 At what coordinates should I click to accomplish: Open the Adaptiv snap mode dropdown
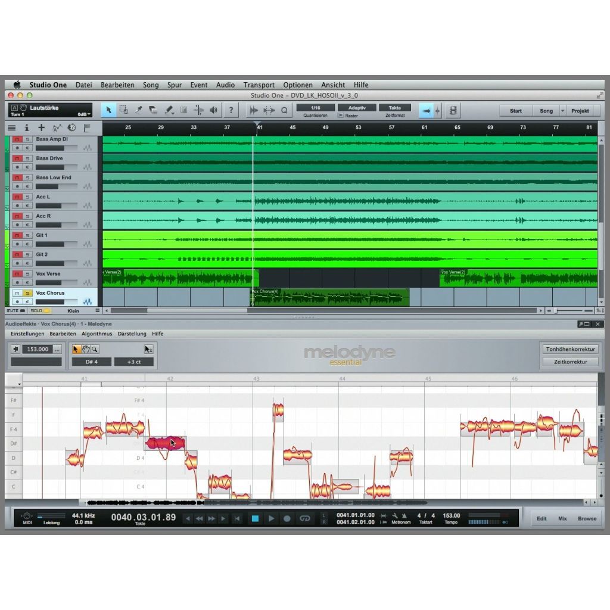pos(357,108)
